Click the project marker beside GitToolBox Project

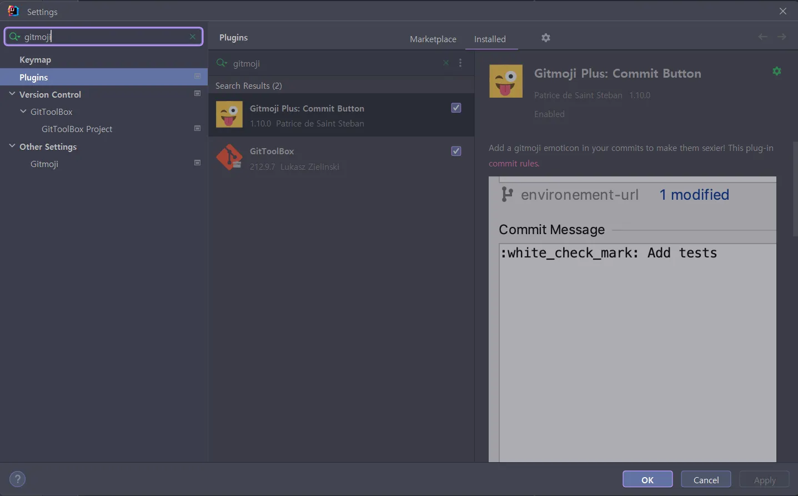[197, 128]
